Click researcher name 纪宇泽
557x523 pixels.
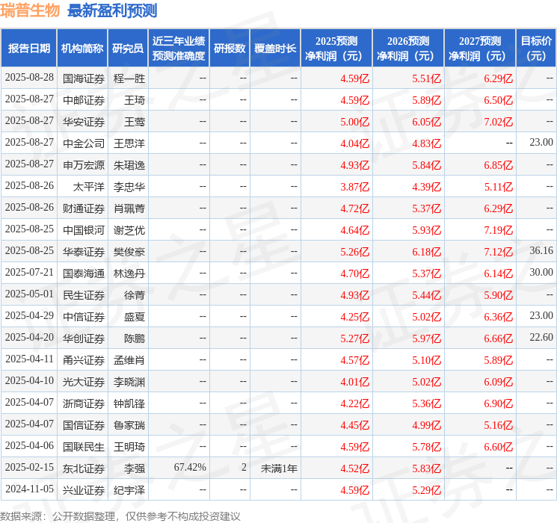point(129,490)
